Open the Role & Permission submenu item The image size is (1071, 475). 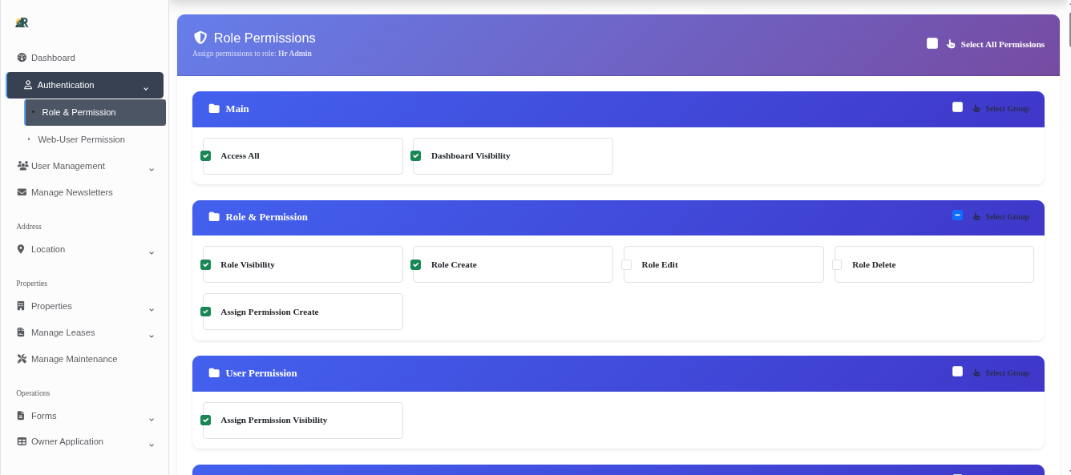click(x=79, y=112)
